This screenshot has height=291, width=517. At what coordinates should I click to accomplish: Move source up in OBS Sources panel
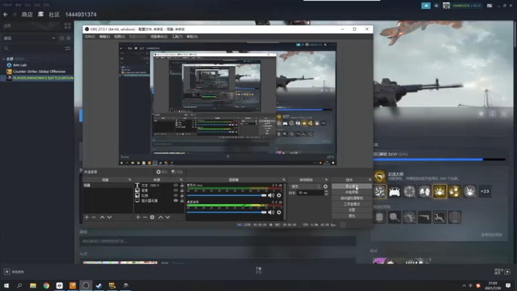pyautogui.click(x=160, y=217)
